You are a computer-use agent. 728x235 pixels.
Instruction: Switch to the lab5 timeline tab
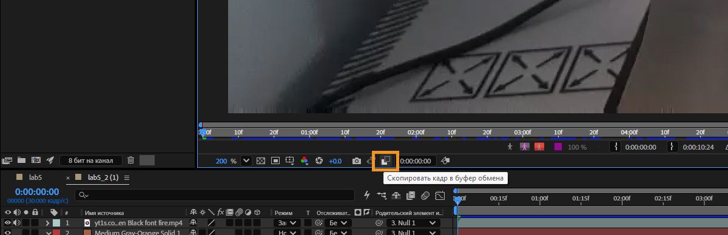pyautogui.click(x=35, y=177)
